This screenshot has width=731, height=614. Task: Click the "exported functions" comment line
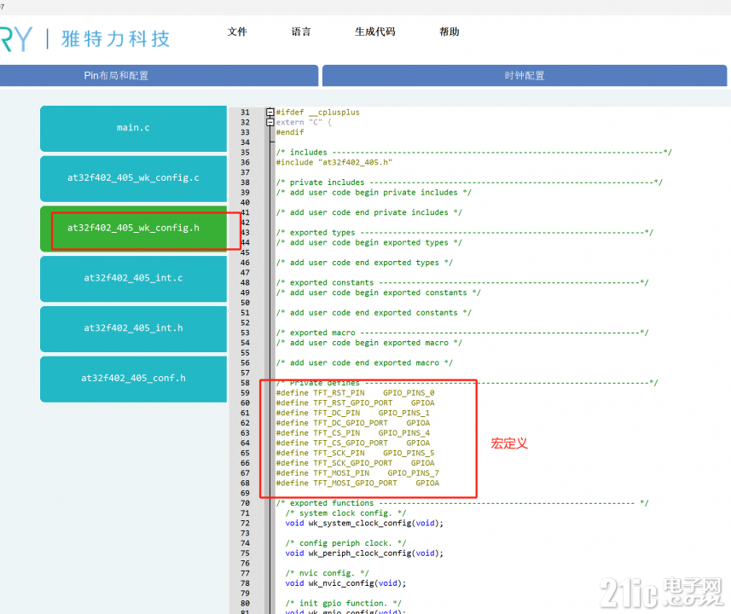coord(462,503)
